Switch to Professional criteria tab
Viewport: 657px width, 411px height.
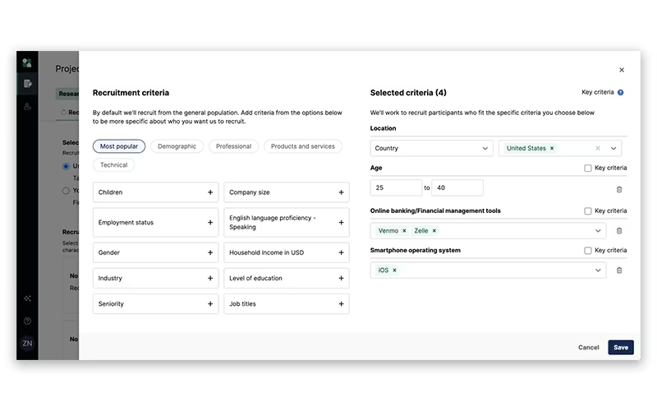coord(233,146)
